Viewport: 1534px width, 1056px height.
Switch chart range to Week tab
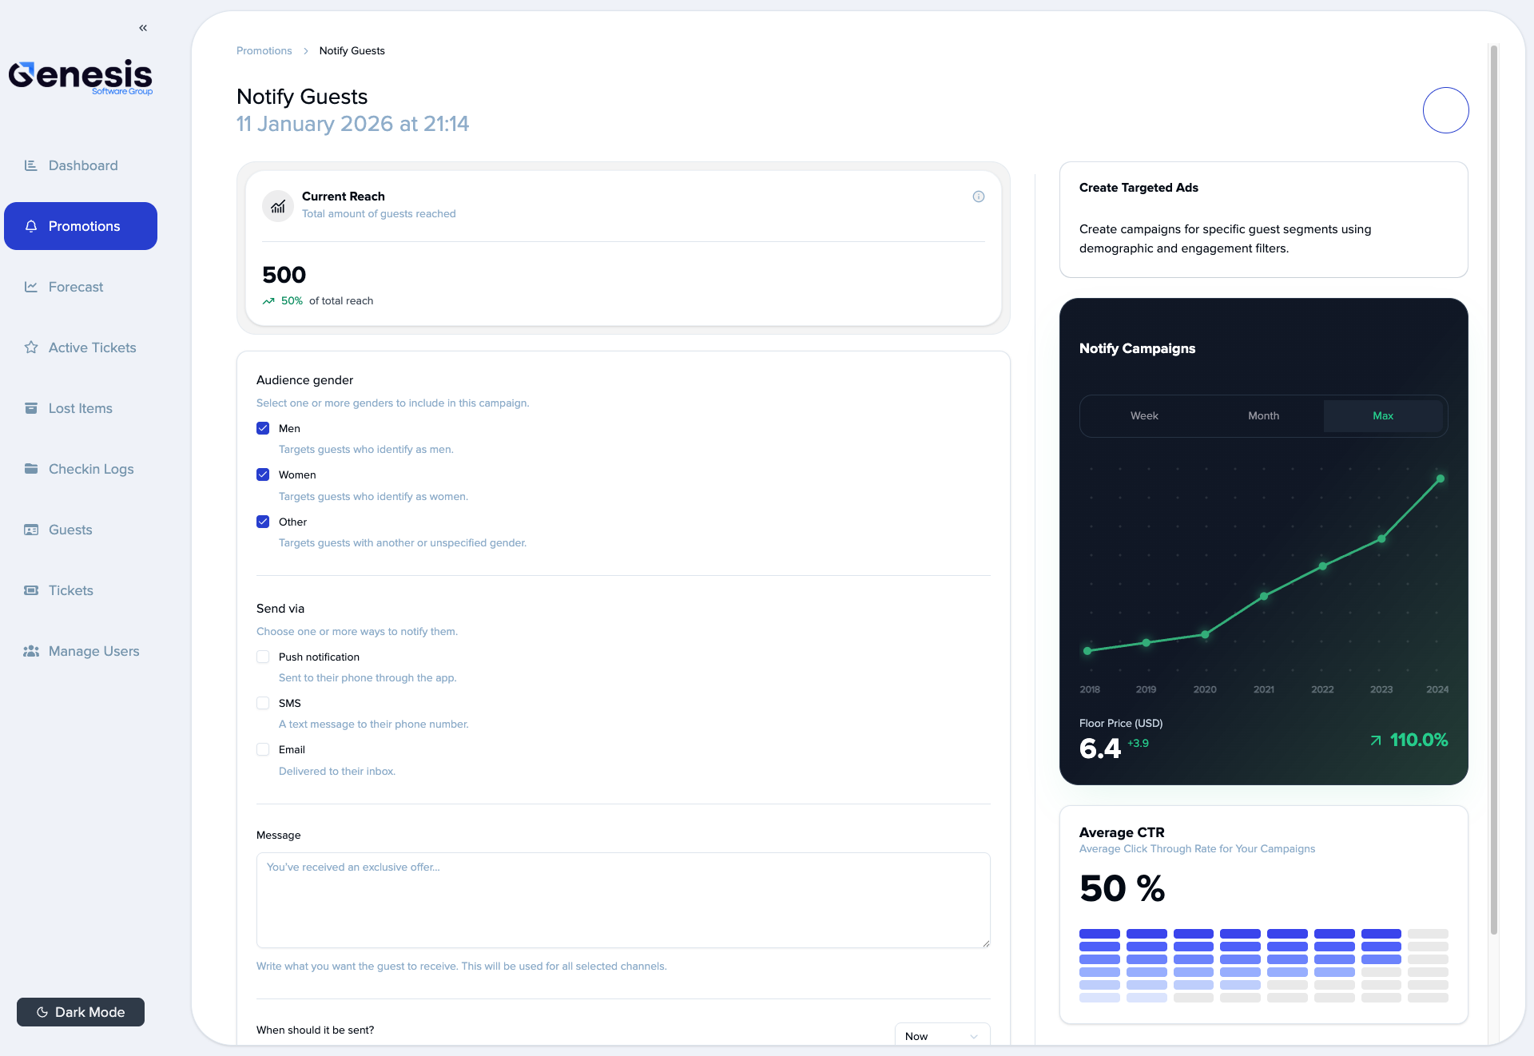click(x=1144, y=415)
